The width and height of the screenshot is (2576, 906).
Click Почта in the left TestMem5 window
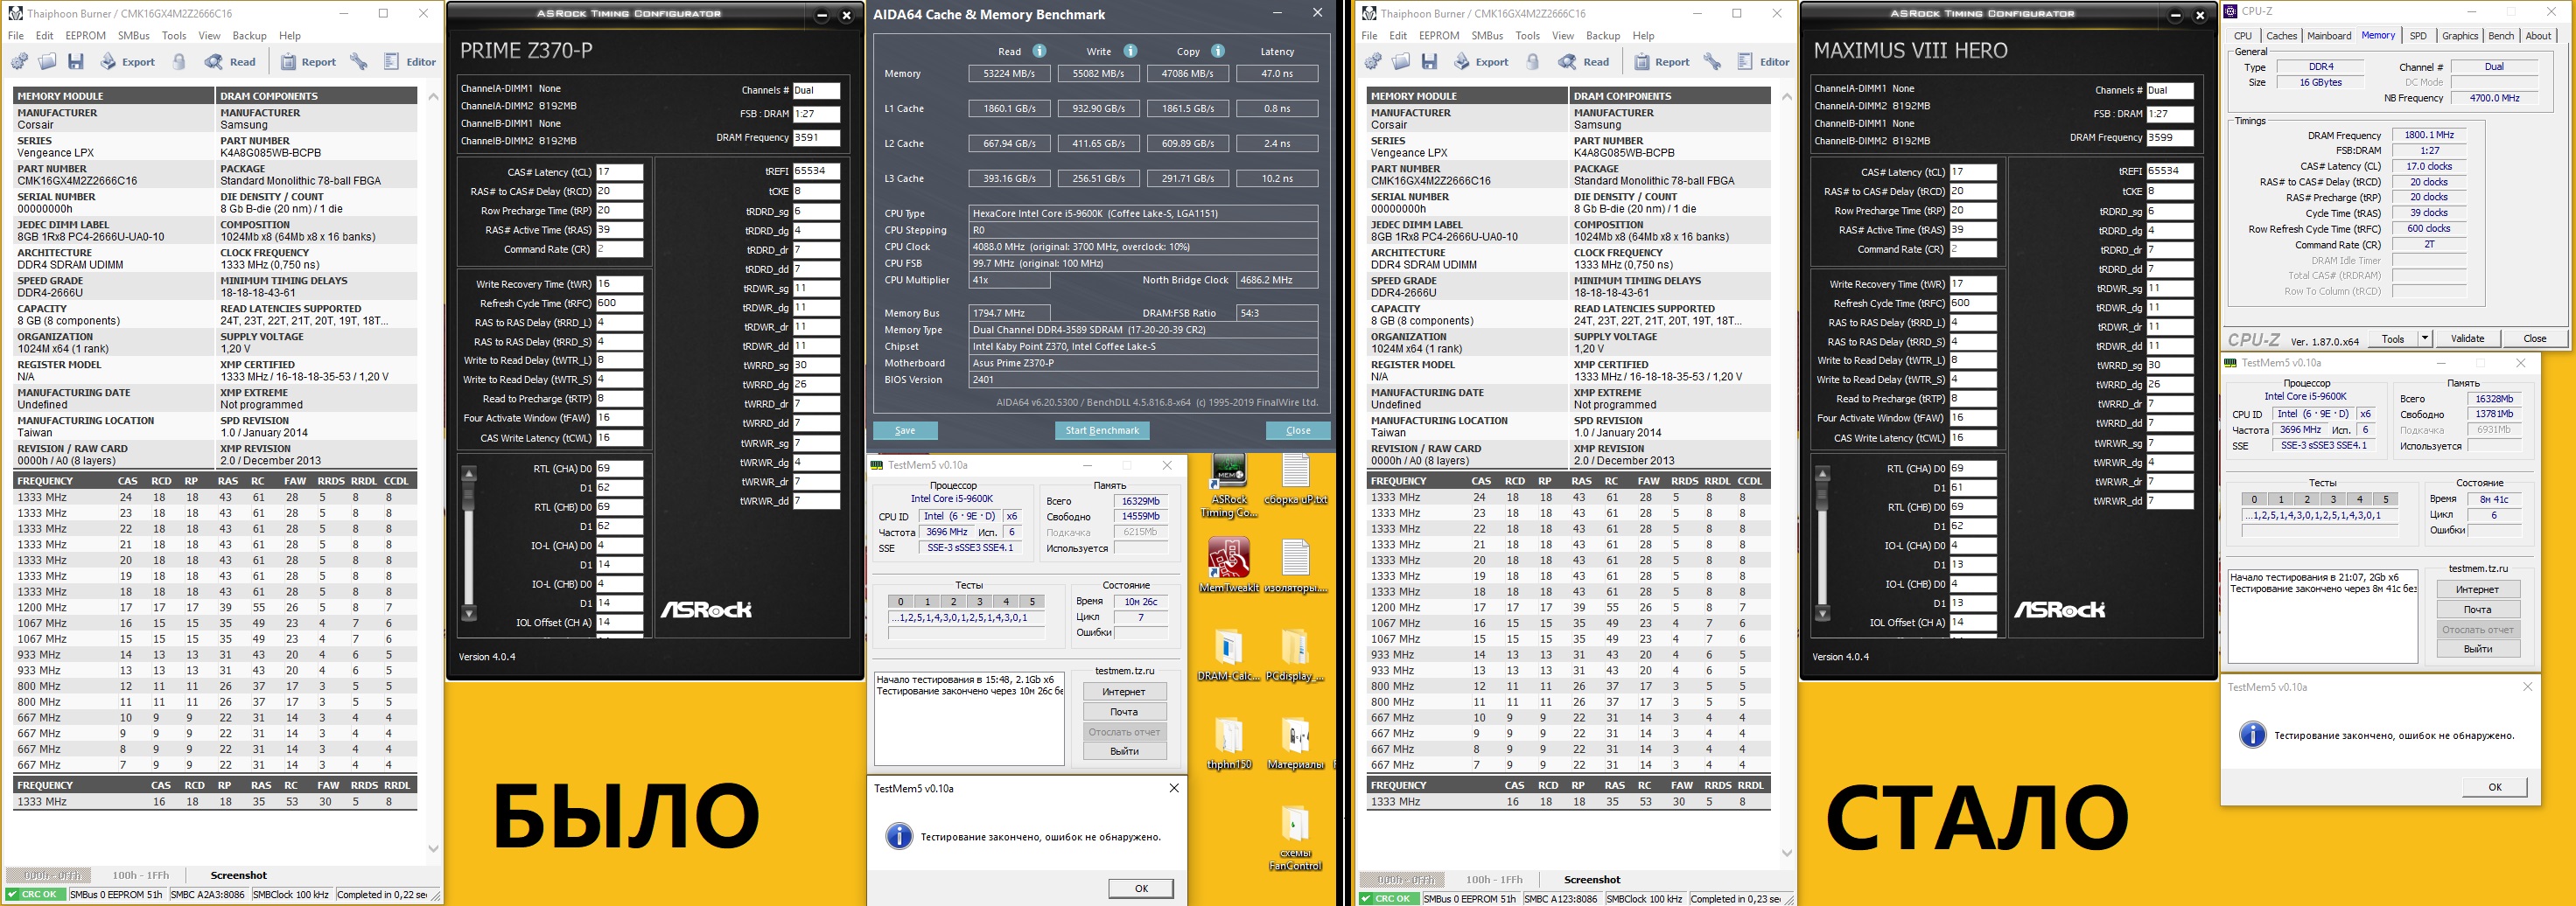click(1124, 712)
